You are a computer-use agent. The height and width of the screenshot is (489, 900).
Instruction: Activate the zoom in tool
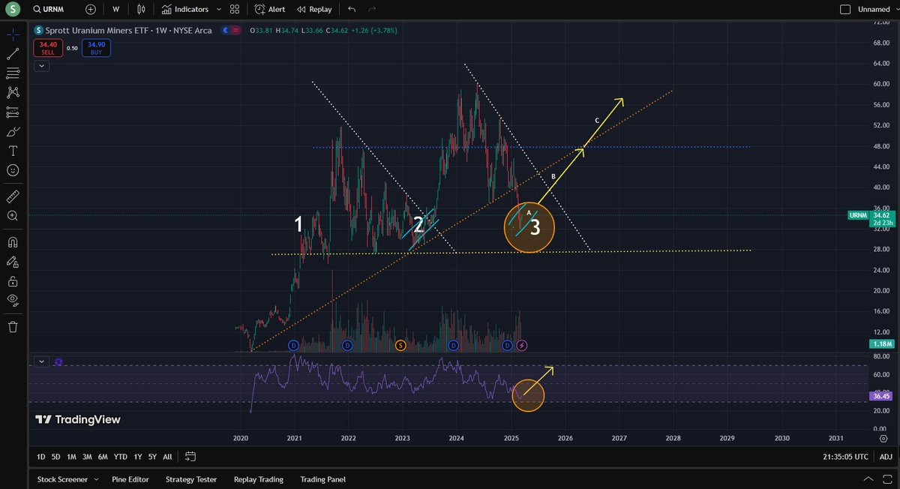point(13,216)
